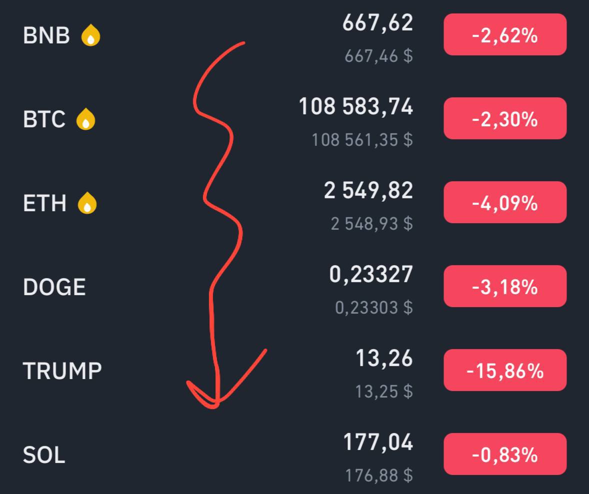Tap the flame icon next to BTC
Screen dimensions: 589x494
85,119
